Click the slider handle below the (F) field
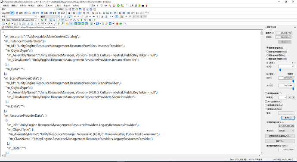This screenshot has width=297, height=162. [280, 70]
